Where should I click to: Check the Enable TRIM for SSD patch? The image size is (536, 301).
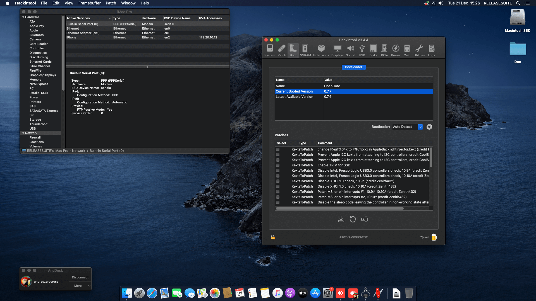[x=278, y=165]
